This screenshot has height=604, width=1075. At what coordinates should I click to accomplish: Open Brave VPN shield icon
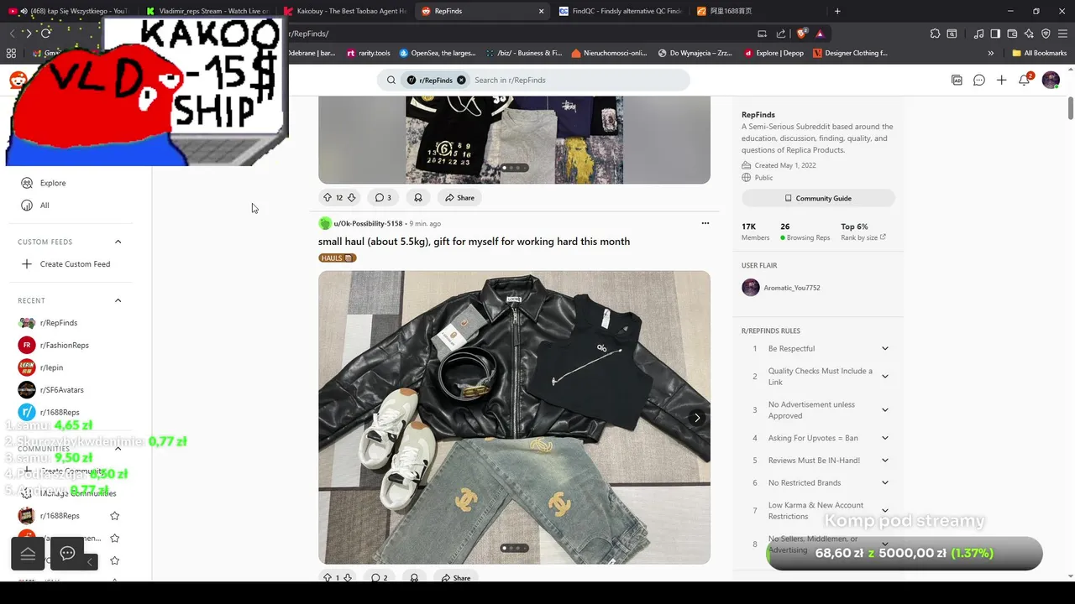click(1046, 34)
